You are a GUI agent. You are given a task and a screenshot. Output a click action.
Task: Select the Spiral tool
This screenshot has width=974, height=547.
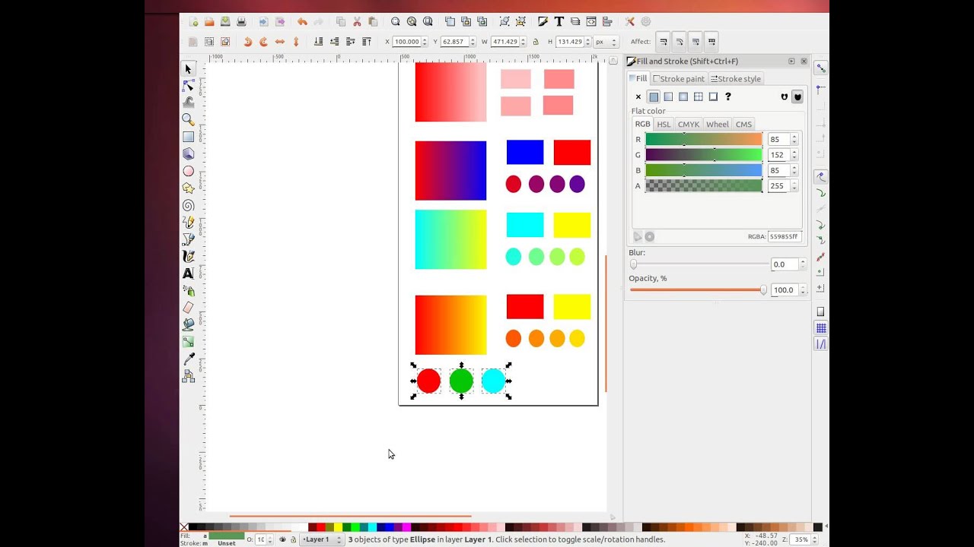click(x=188, y=205)
